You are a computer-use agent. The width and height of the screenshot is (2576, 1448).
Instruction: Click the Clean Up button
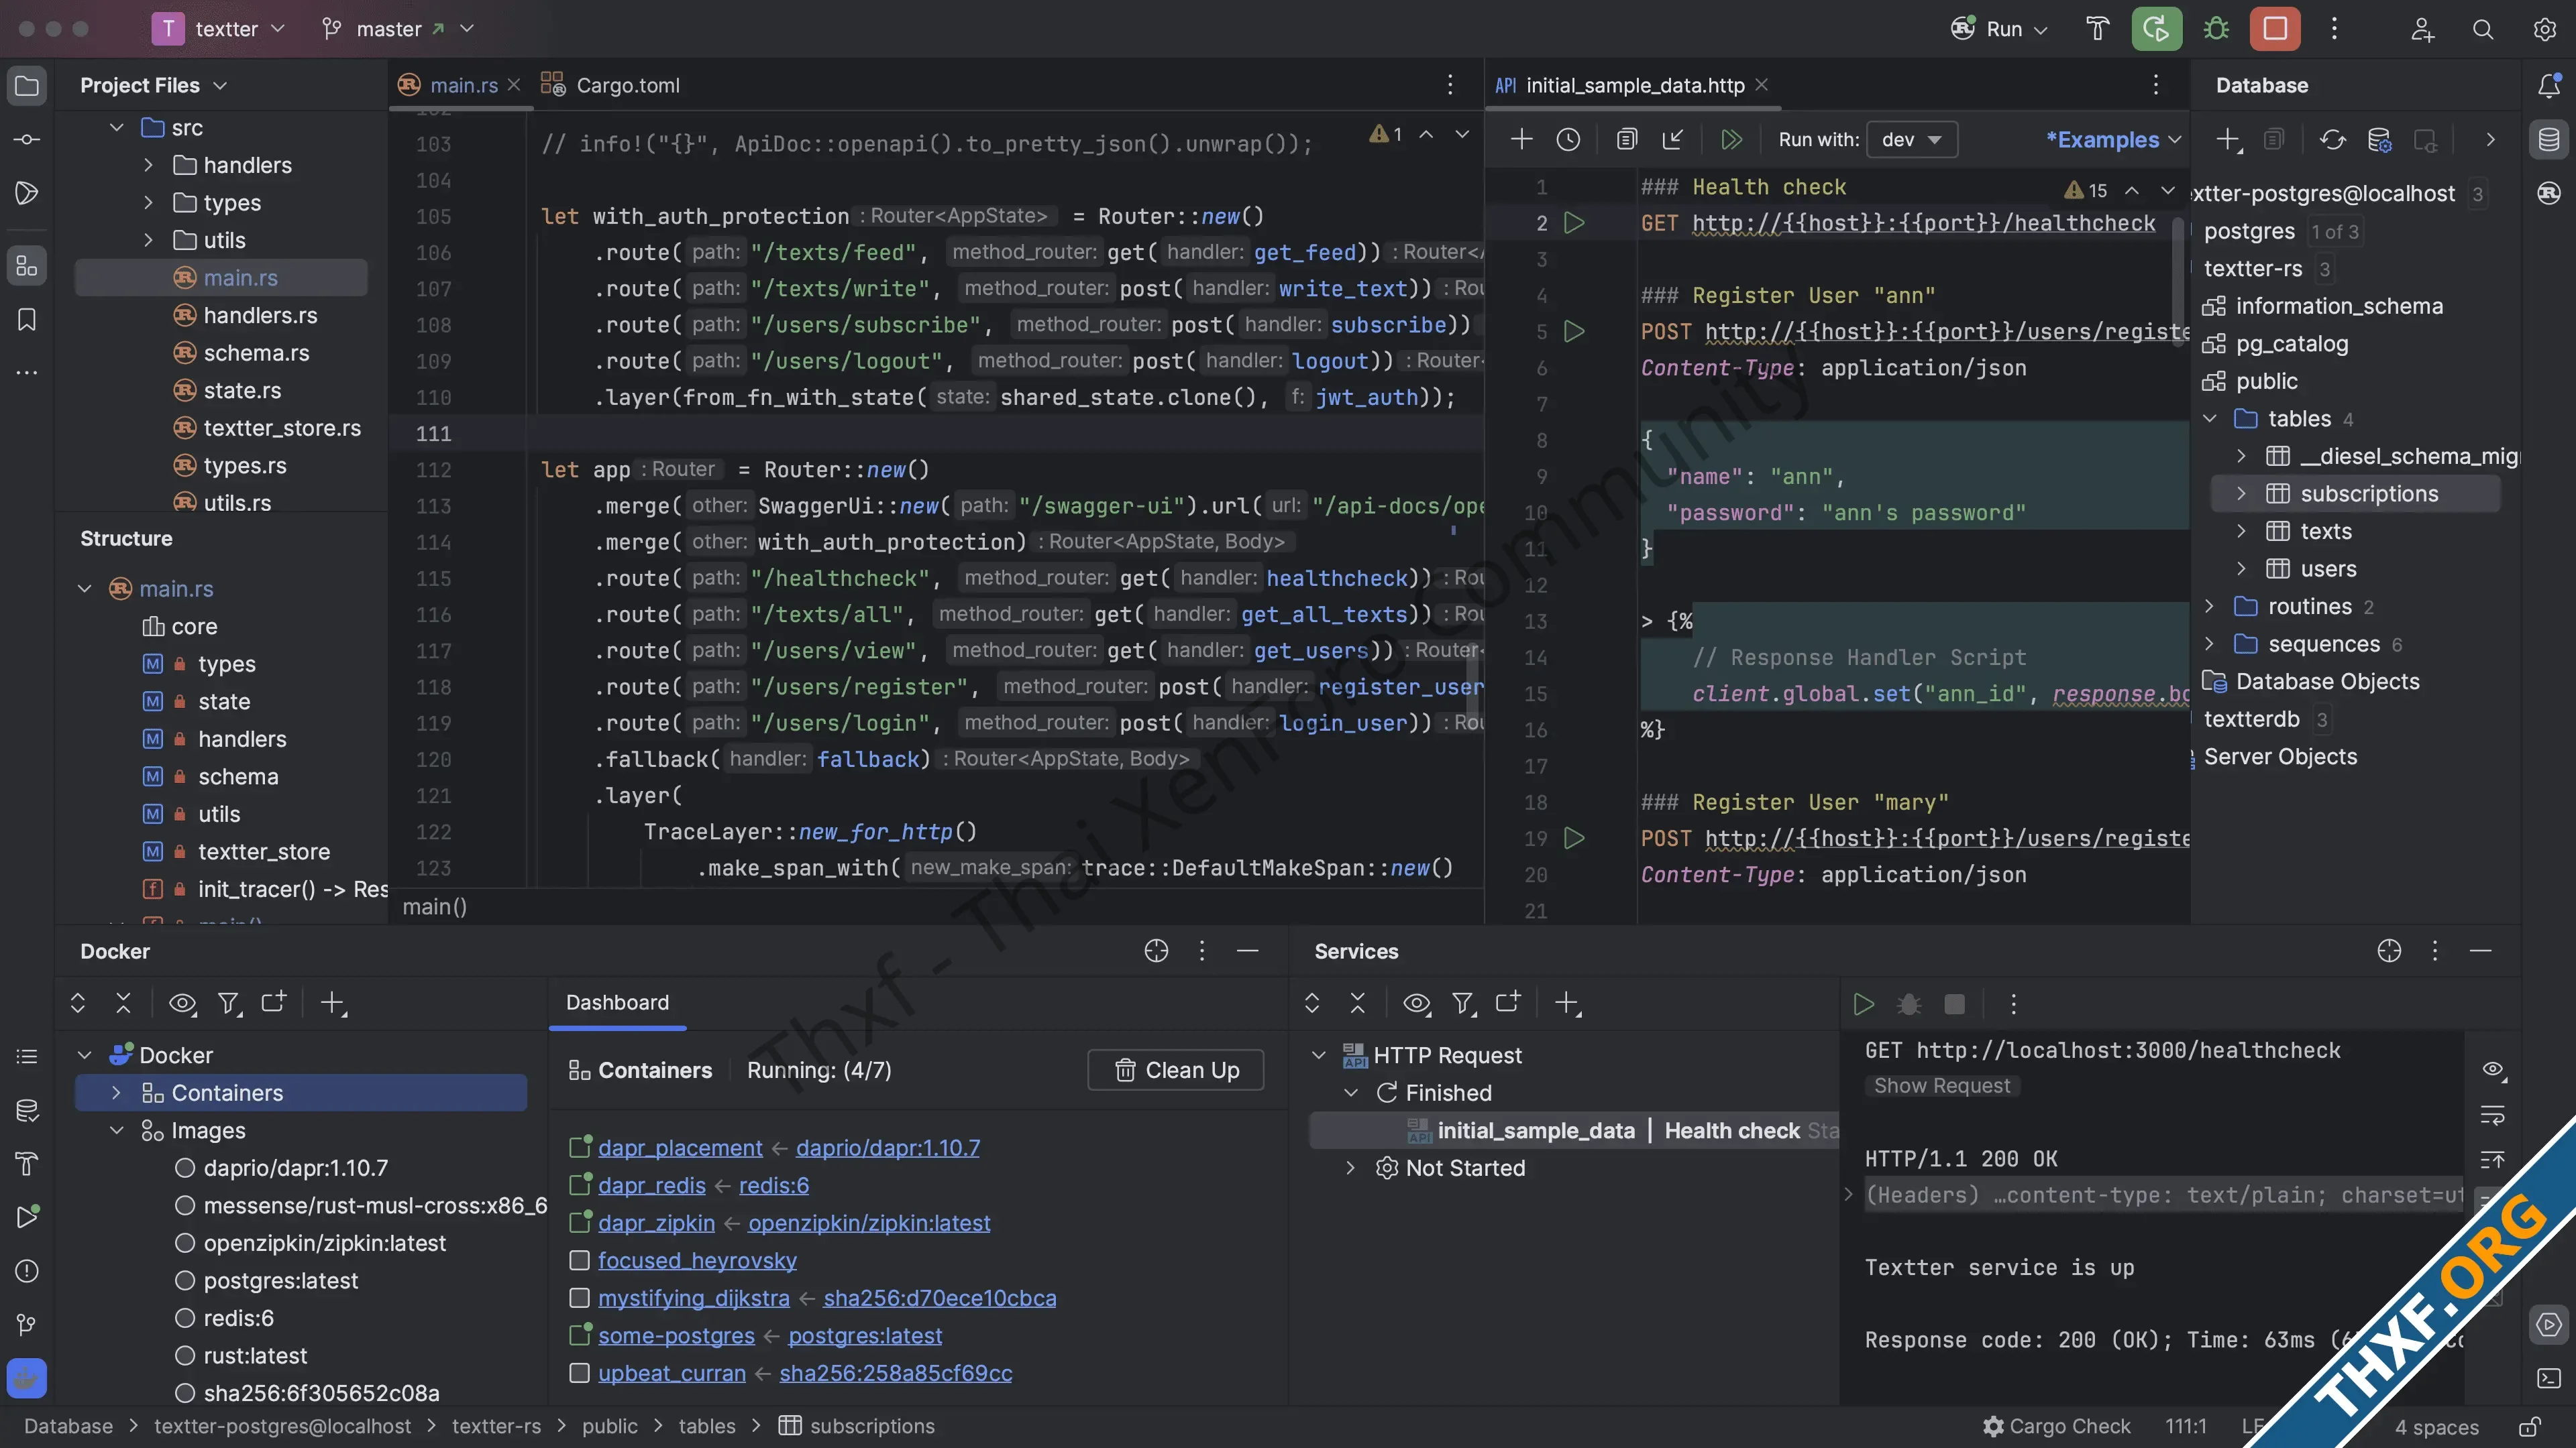coord(1176,1071)
